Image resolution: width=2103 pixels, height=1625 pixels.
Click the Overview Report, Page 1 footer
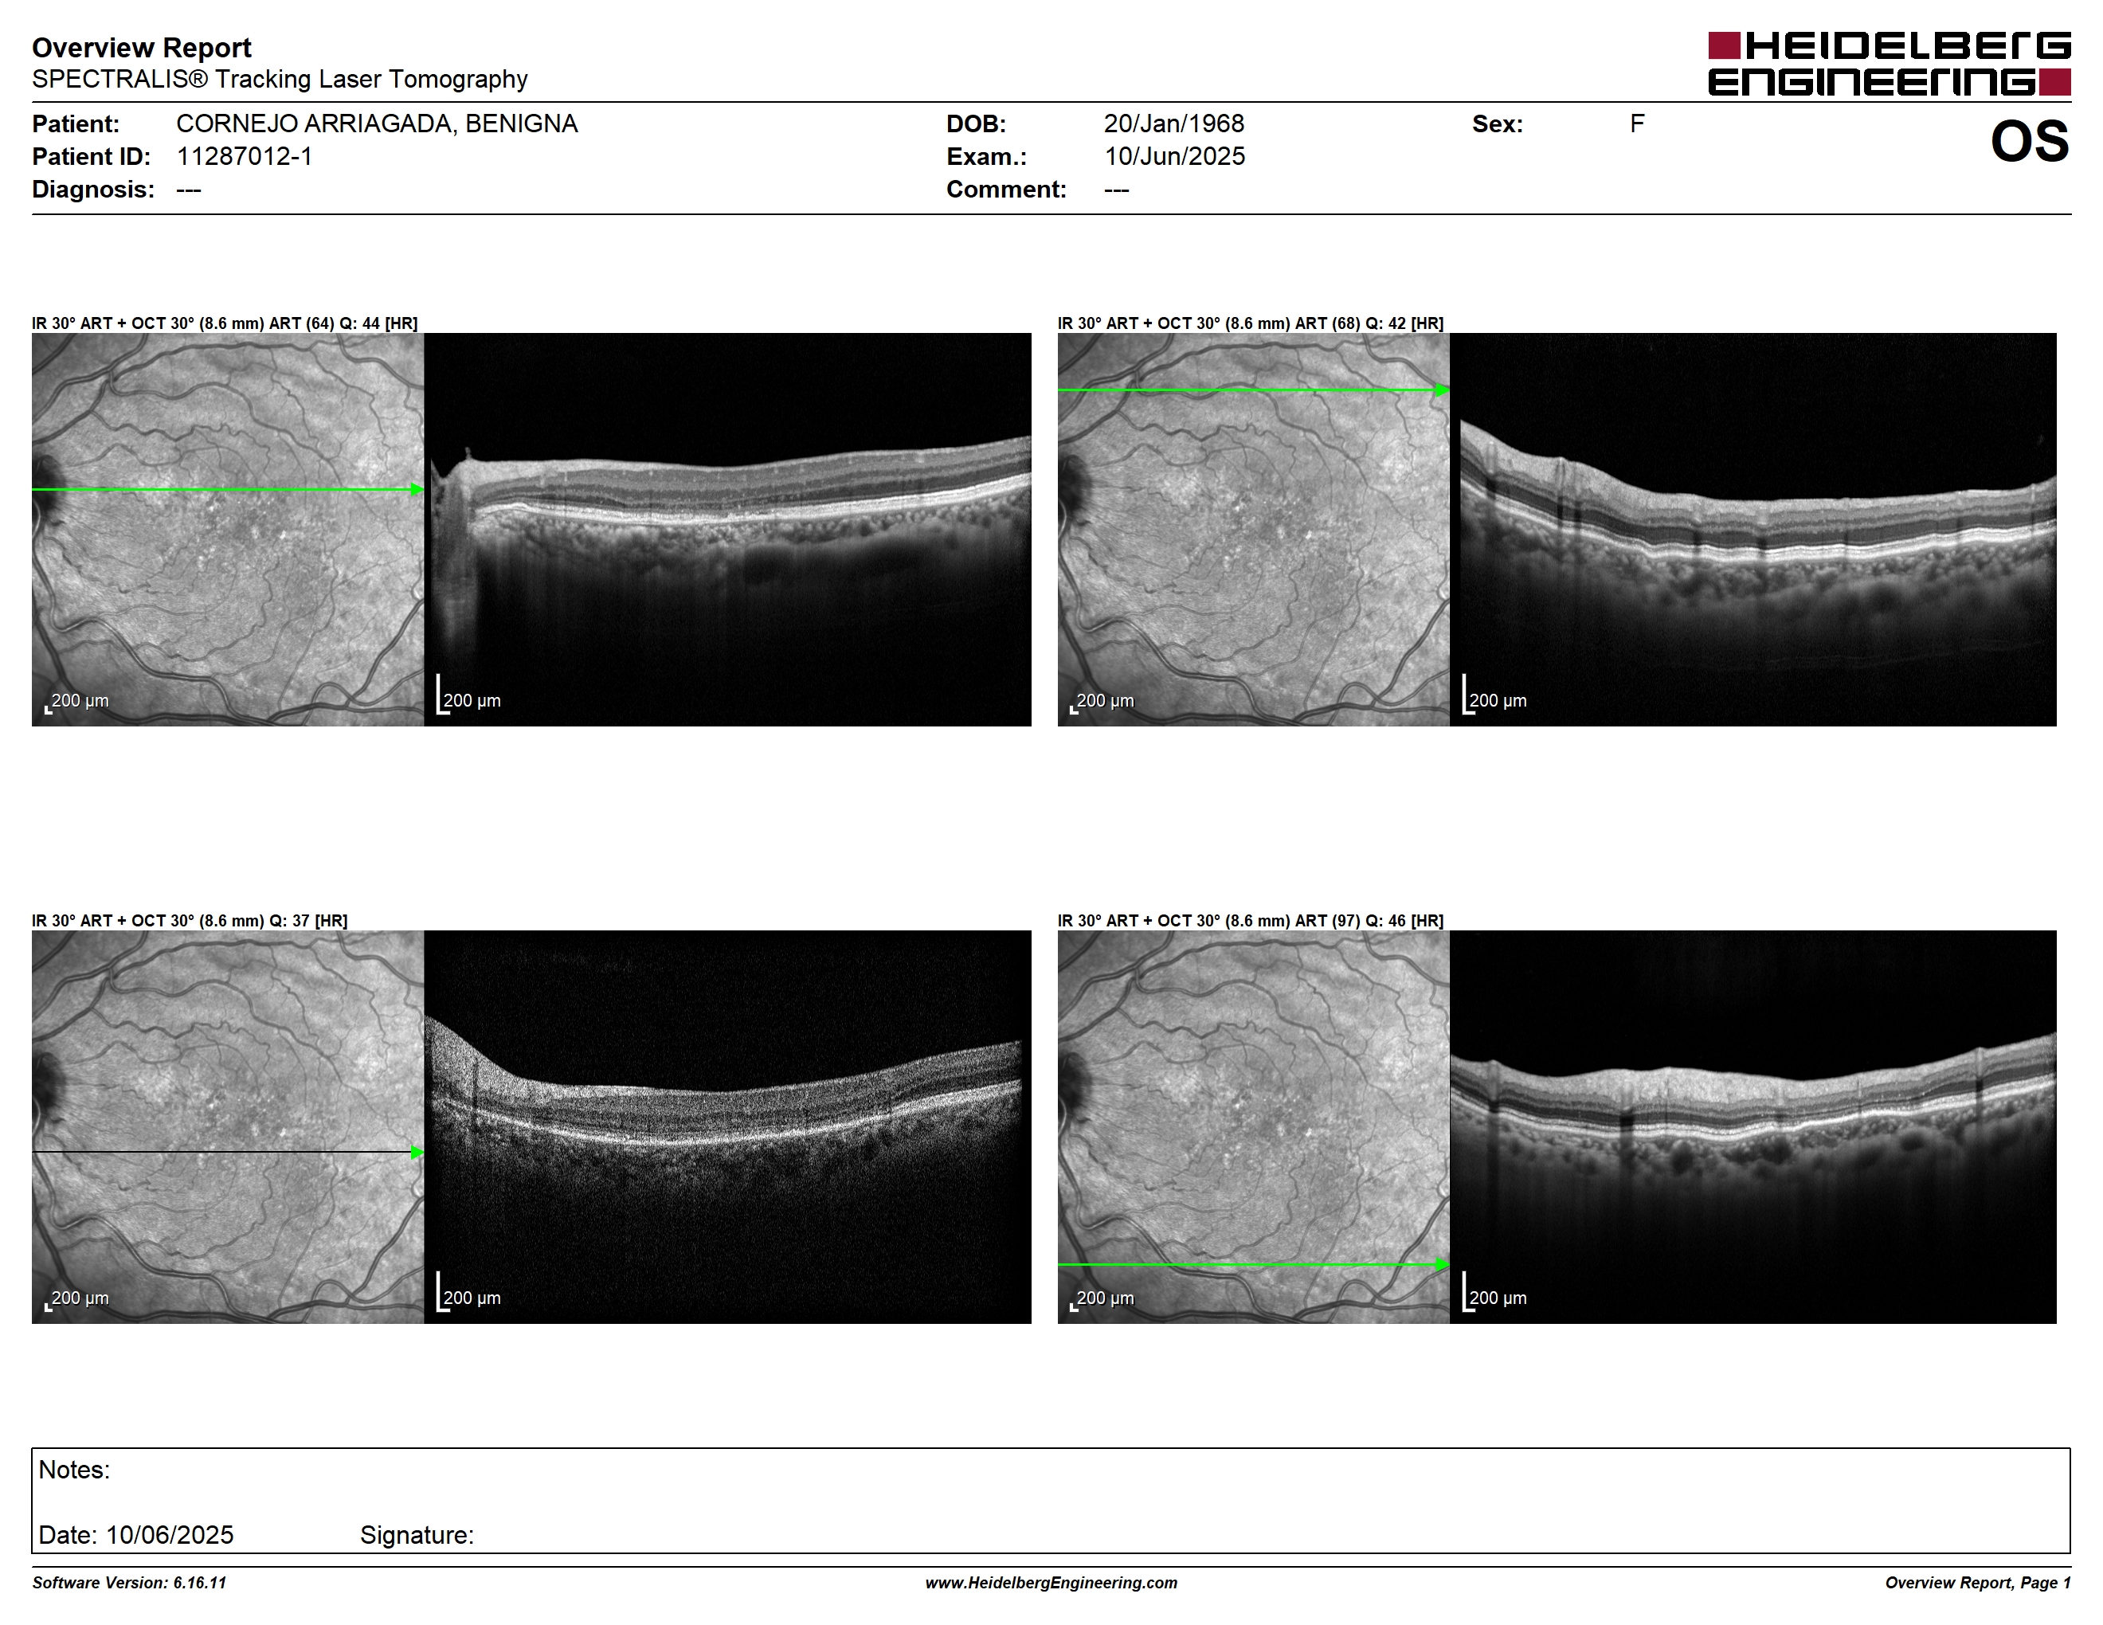(x=1978, y=1583)
